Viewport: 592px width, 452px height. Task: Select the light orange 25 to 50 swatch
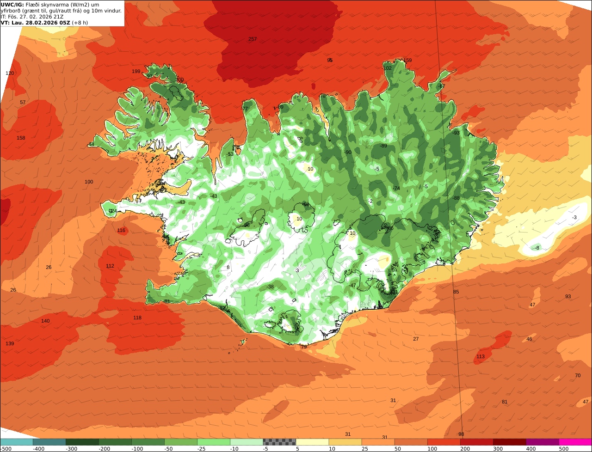pos(378,442)
